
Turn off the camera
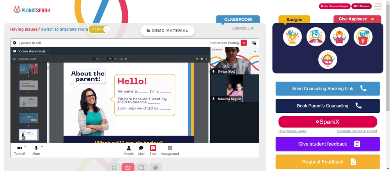(x=19, y=151)
